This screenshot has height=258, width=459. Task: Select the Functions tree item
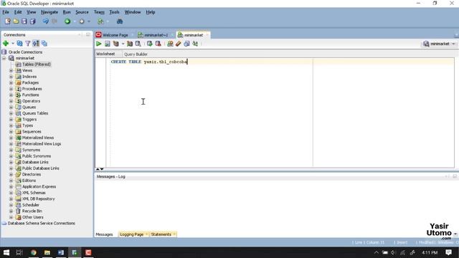tap(30, 95)
